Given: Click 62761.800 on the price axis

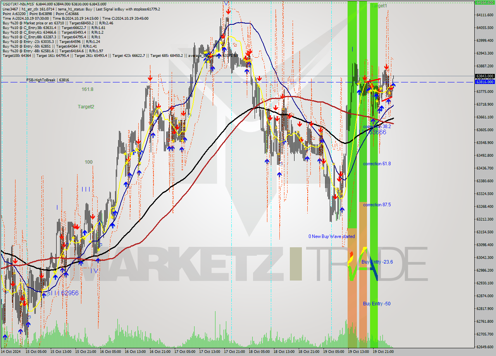Looking at the screenshot, I should pos(484,321).
